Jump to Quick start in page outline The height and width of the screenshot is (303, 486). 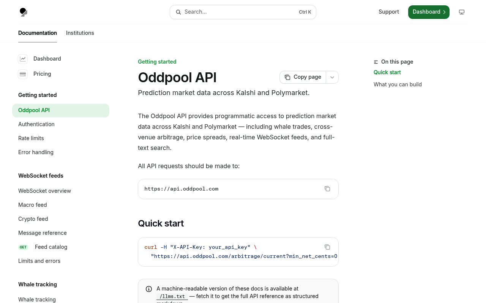[387, 72]
